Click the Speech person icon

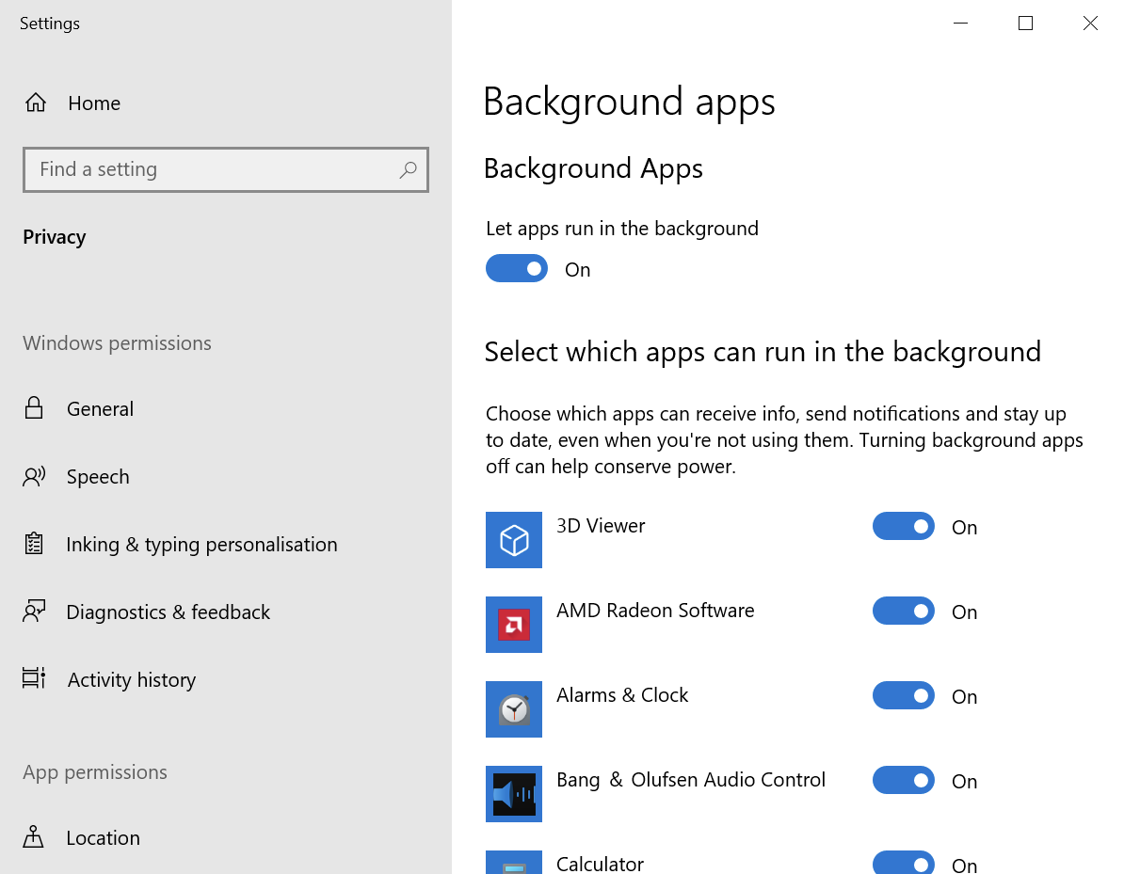click(34, 476)
